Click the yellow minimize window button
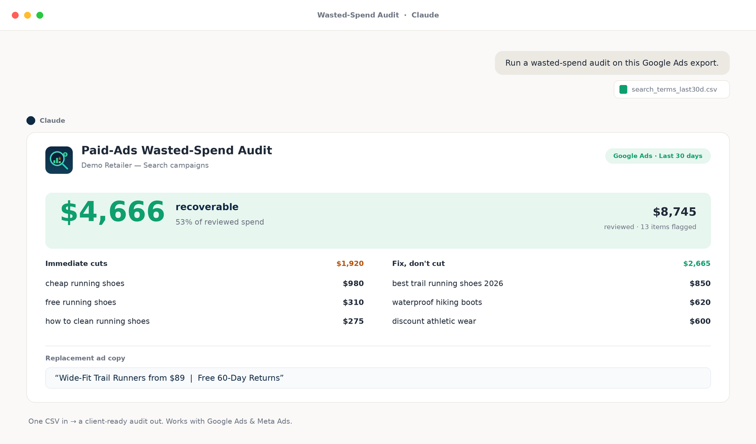 [x=27, y=15]
